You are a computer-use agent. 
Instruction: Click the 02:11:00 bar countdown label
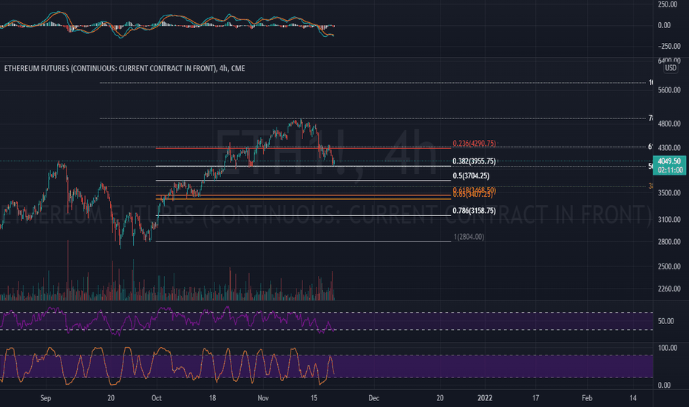pos(670,170)
